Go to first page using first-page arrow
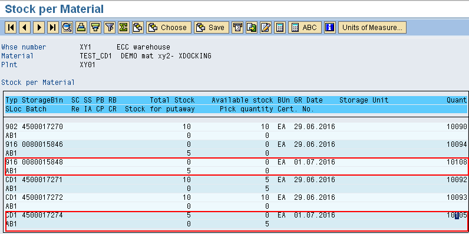Viewport: 469px width, 234px height. 11,28
